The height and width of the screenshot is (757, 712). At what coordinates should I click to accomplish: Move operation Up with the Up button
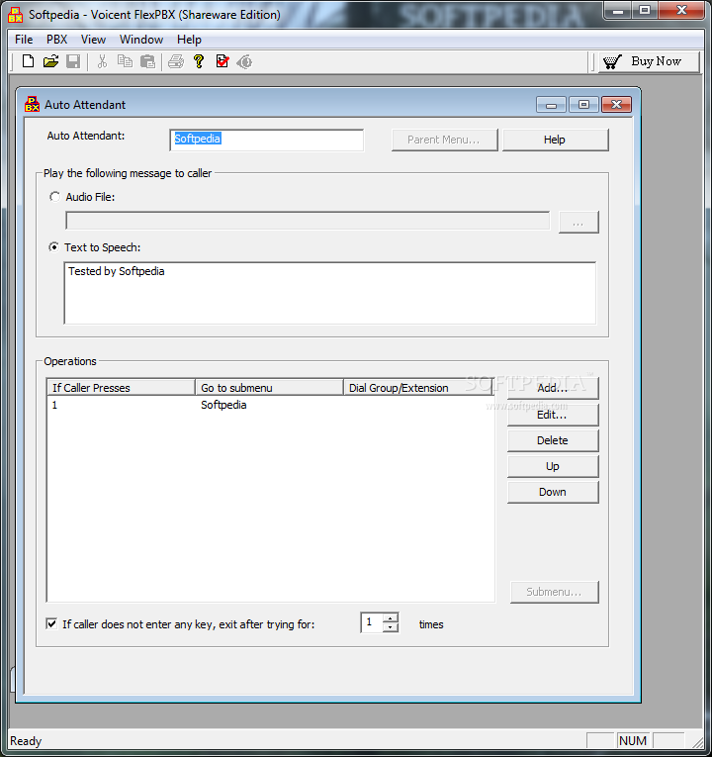[553, 466]
